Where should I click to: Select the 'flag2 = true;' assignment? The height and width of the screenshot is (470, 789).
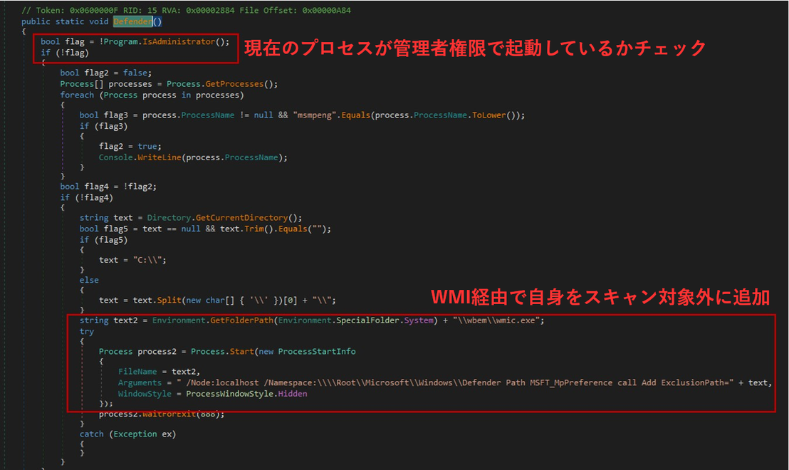click(x=130, y=147)
